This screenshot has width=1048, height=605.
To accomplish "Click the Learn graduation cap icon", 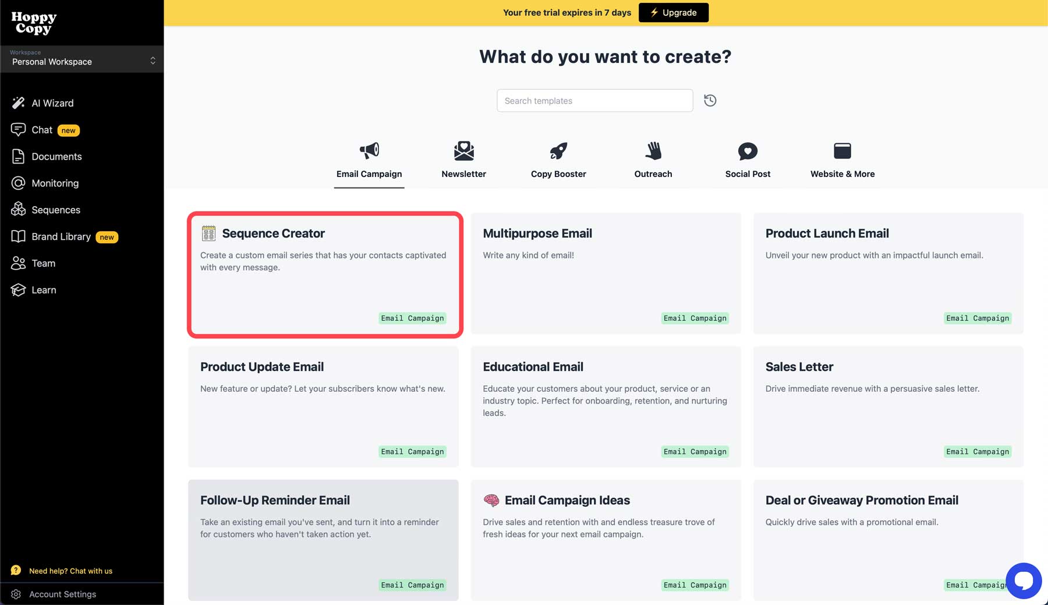I will pyautogui.click(x=18, y=290).
